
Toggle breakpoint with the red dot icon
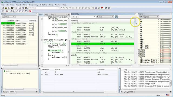click(x=102, y=8)
